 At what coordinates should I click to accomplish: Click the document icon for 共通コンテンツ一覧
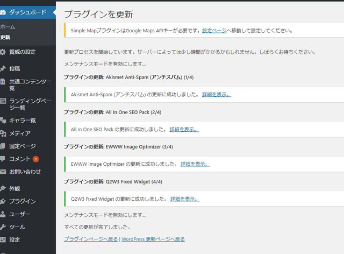point(3,82)
